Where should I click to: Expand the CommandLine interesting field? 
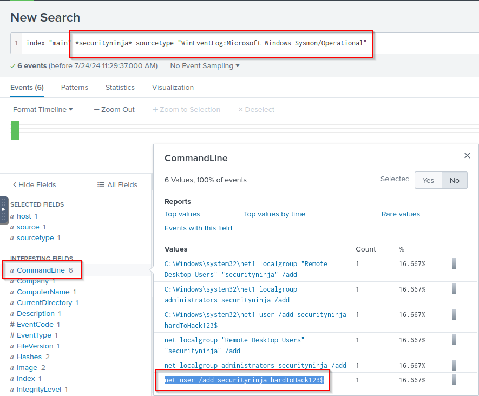(41, 270)
